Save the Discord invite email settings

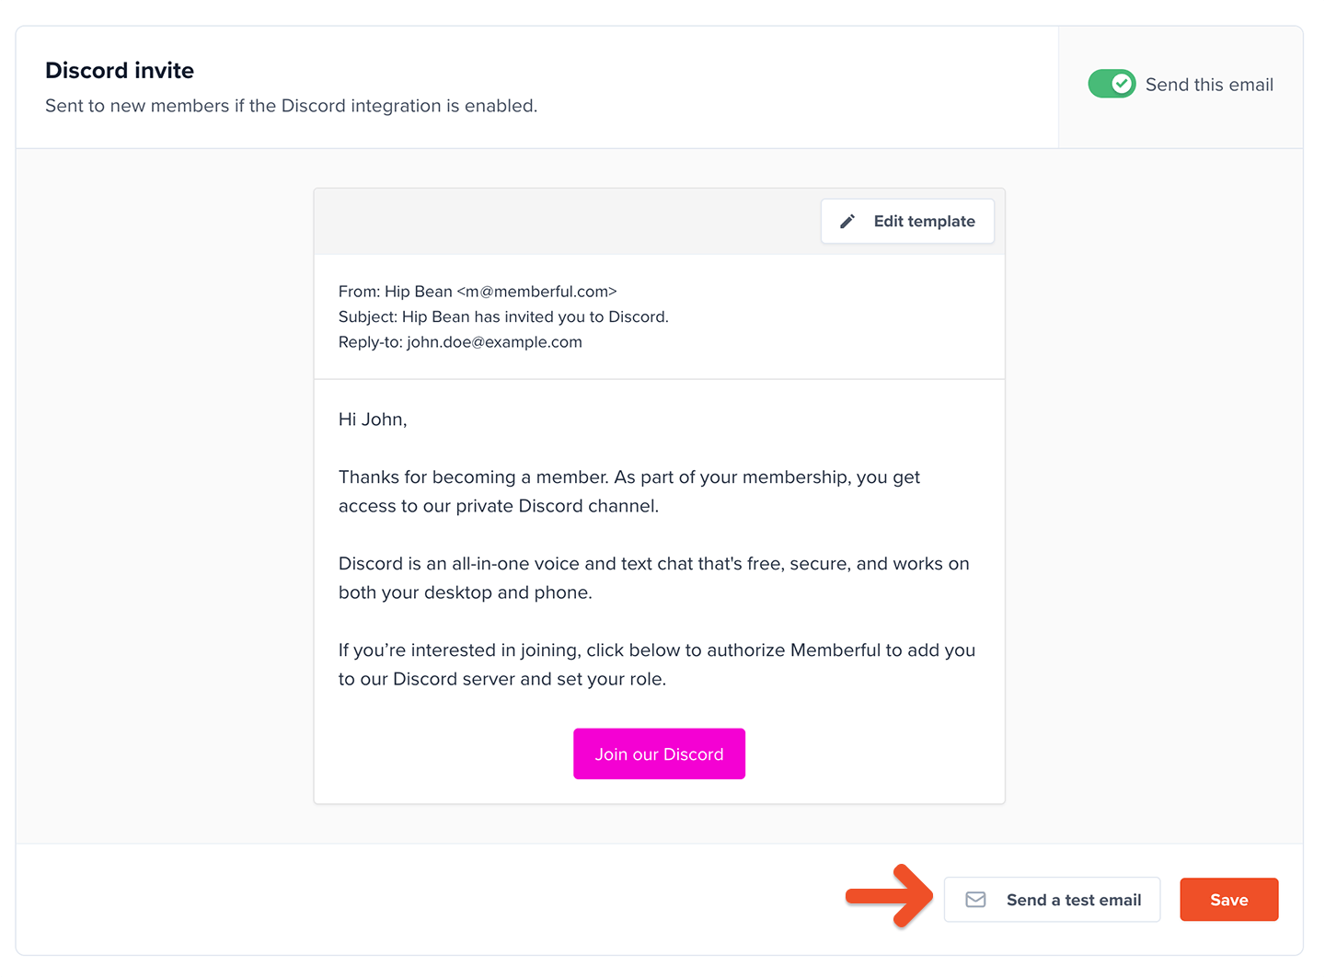[x=1228, y=900]
